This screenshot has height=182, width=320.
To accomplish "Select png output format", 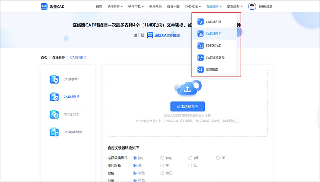I will (x=162, y=158).
